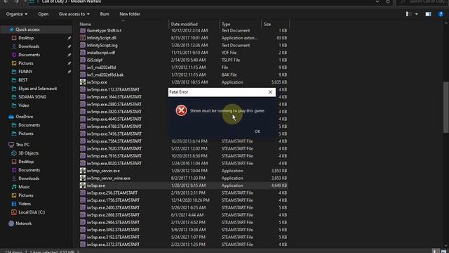Sort by the Size column header

267,25
